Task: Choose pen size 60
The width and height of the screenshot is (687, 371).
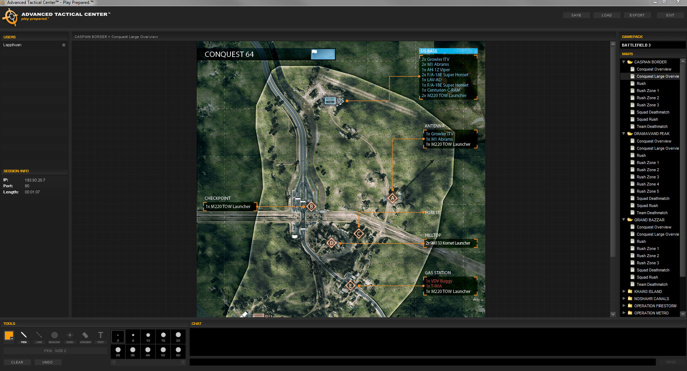Action: tap(178, 351)
